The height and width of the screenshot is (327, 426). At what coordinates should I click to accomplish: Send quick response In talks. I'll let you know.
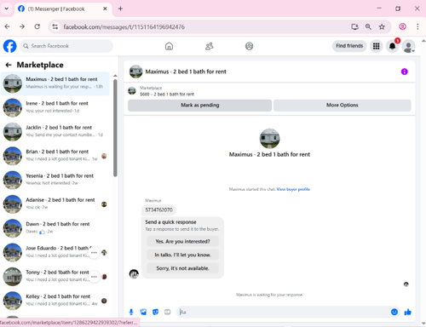(182, 255)
